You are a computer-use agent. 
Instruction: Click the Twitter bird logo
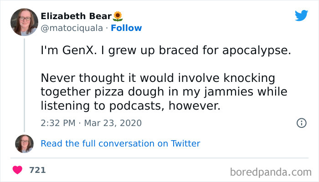pyautogui.click(x=301, y=16)
